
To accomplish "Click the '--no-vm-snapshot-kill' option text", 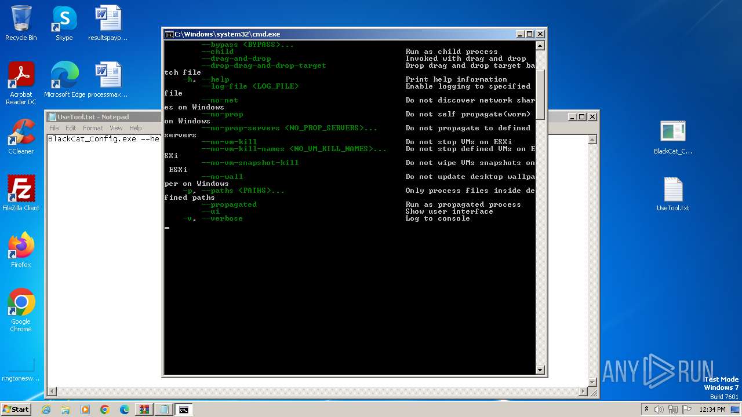I will pyautogui.click(x=250, y=163).
